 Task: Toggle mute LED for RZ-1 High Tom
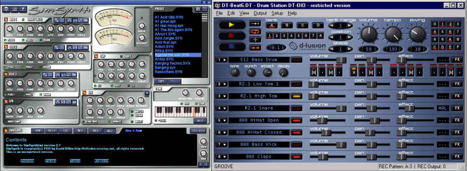[297, 96]
